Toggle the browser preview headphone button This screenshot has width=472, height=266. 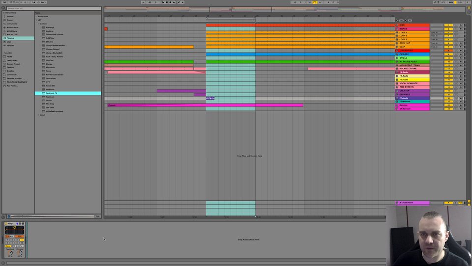(x=9, y=216)
